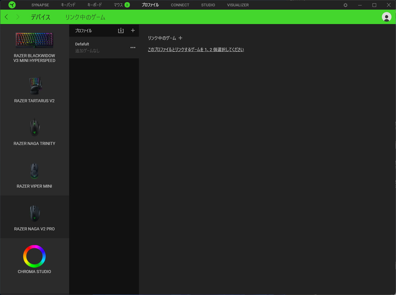The image size is (396, 295).
Task: Go forward using the right arrow
Action: tap(18, 17)
